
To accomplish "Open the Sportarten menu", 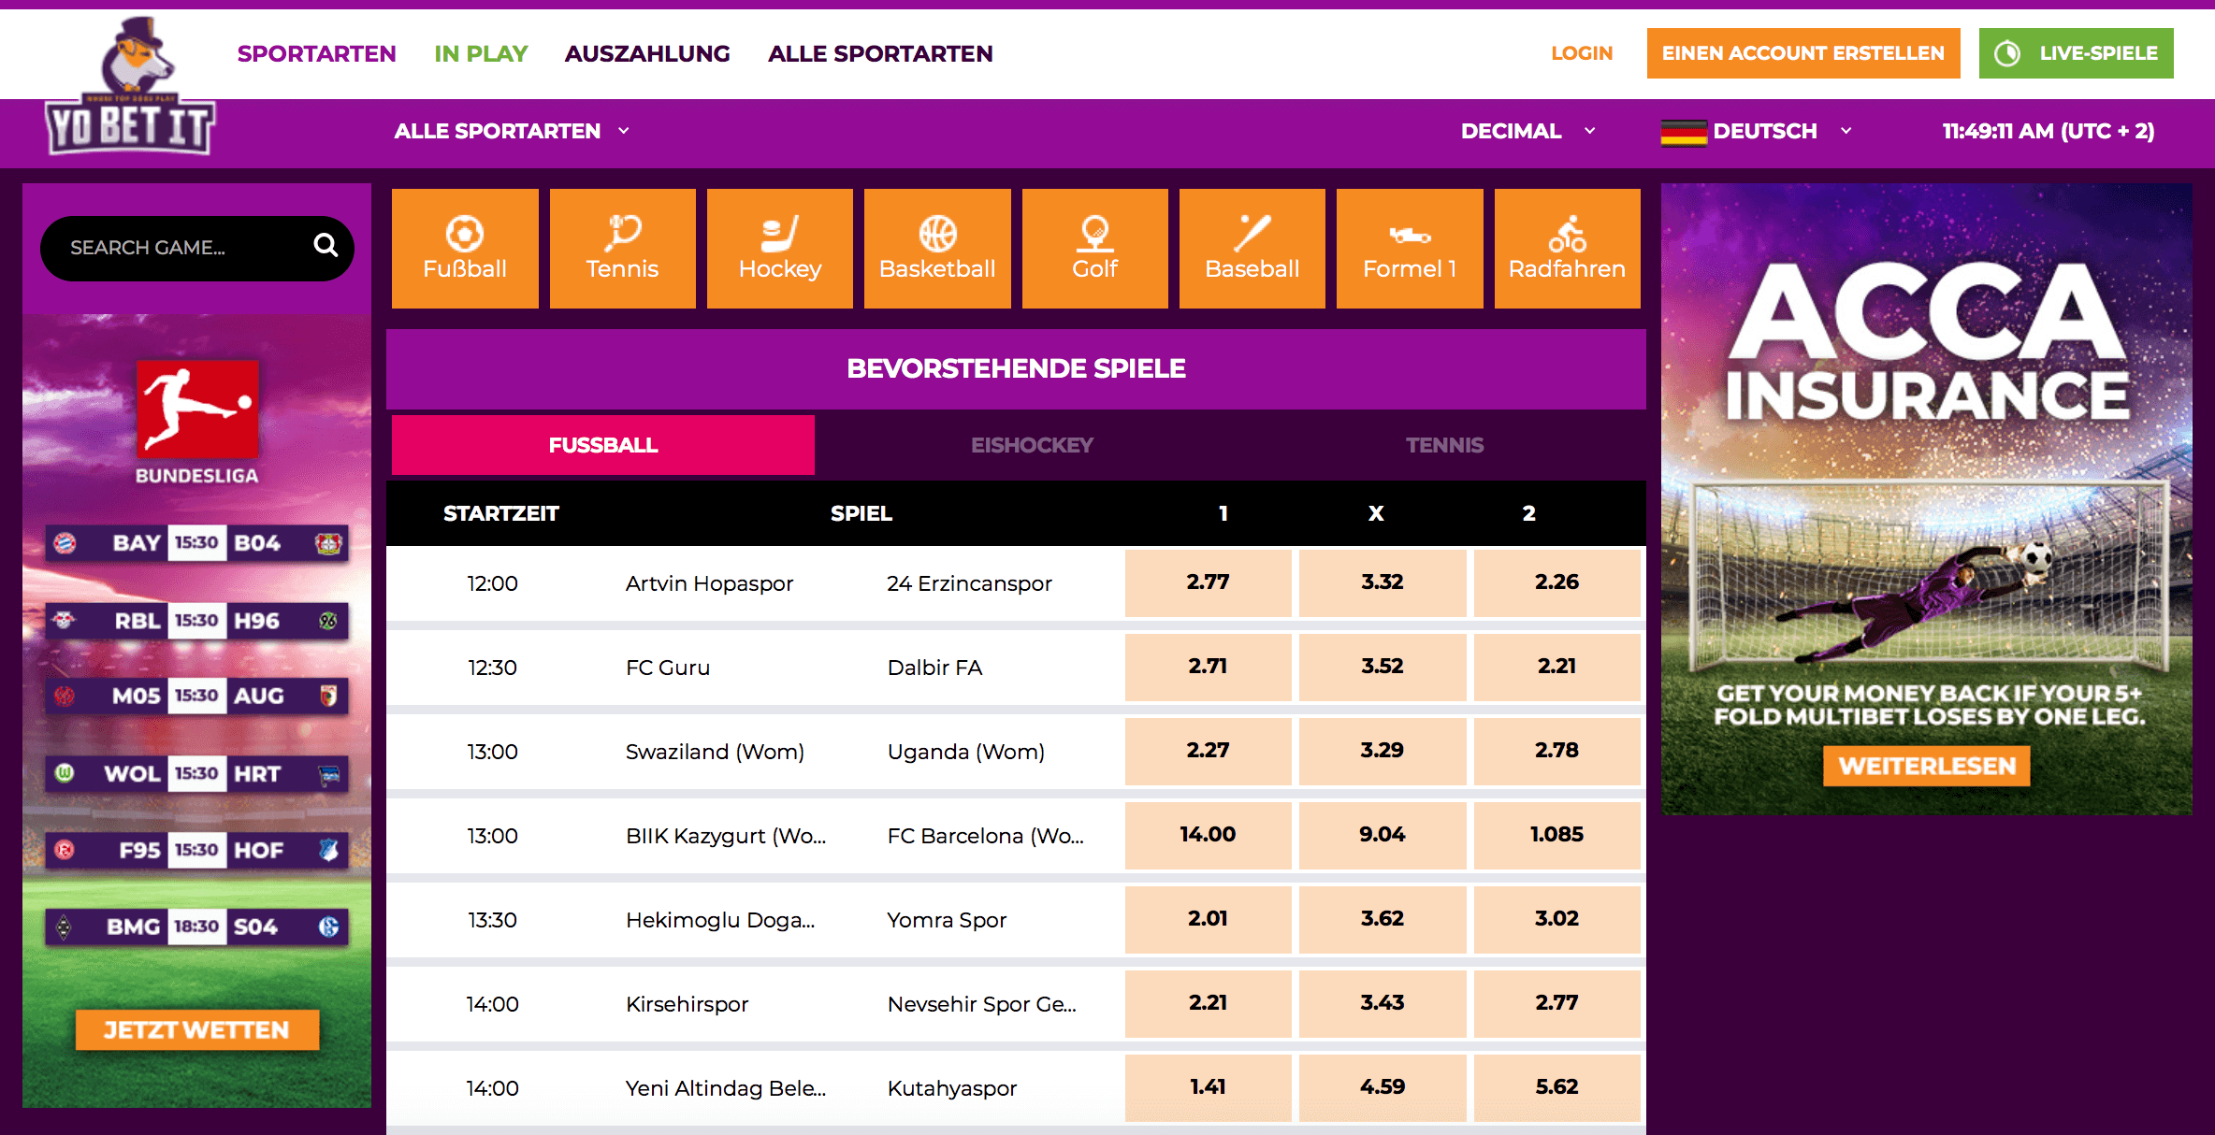I will (316, 54).
